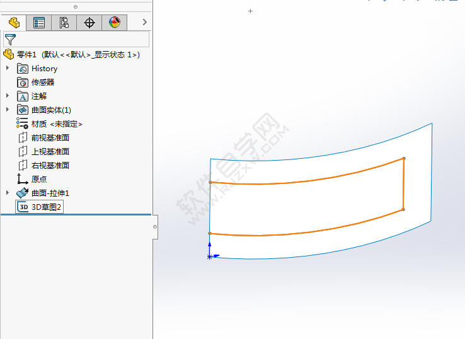Click the sketch endpoint at upper left
The image size is (465, 339).
pos(210,182)
